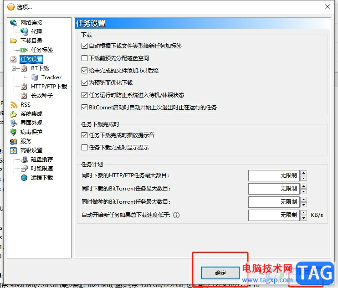Decrease HTTP/FTP任务最大数目 with down arrow
This screenshot has height=288, width=338.
pos(304,178)
